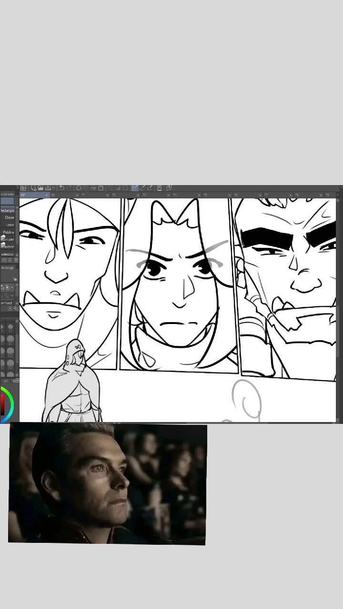343x609 pixels.
Task: Delete the sub tool with trash icon
Action: (x=16, y=260)
